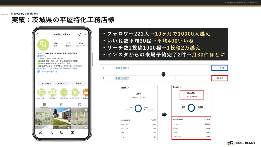Click the Impressions 1,380 row
Image resolution: width=261 pixels, height=147 pixels.
(x=138, y=120)
